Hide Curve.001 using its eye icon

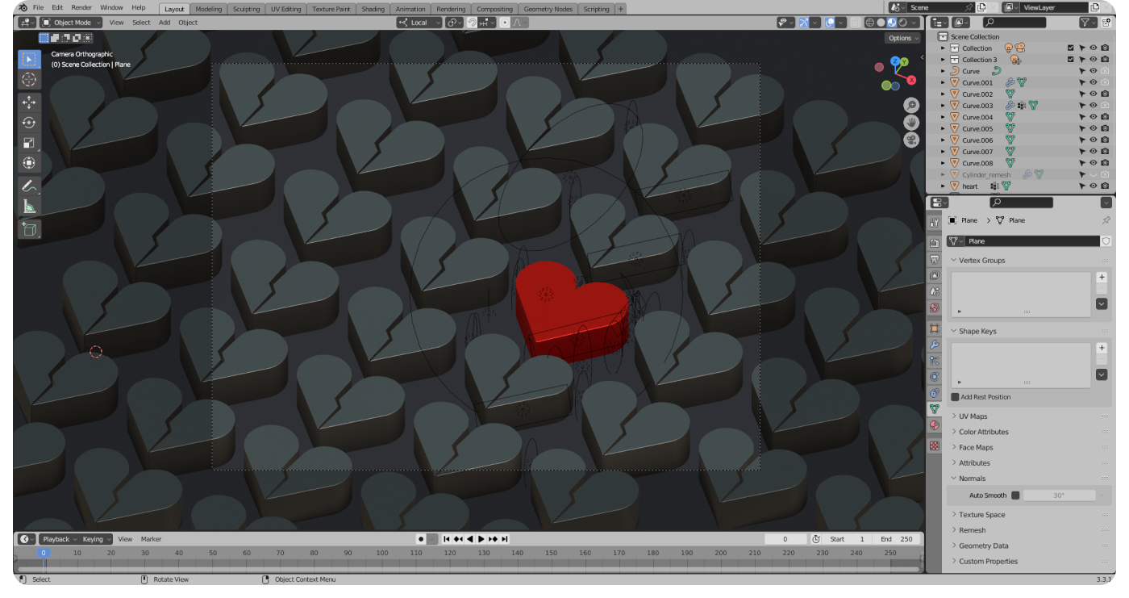tap(1094, 82)
